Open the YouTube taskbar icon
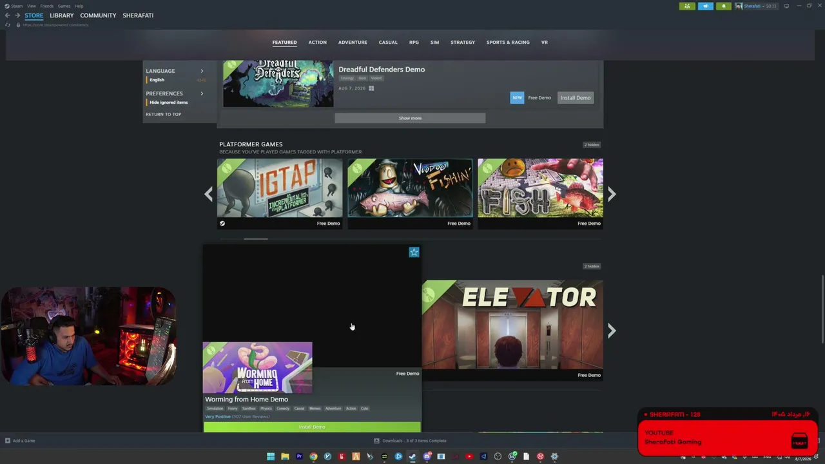This screenshot has width=825, height=464. pos(469,456)
